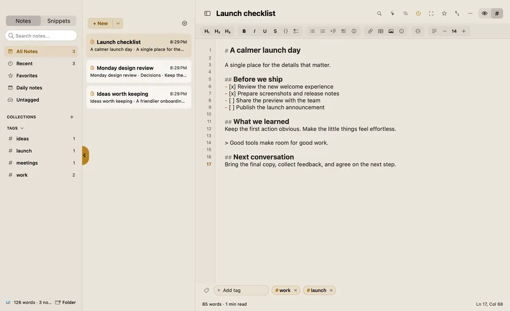Insert a numbered list
Image resolution: width=510 pixels, height=311 pixels.
322,31
